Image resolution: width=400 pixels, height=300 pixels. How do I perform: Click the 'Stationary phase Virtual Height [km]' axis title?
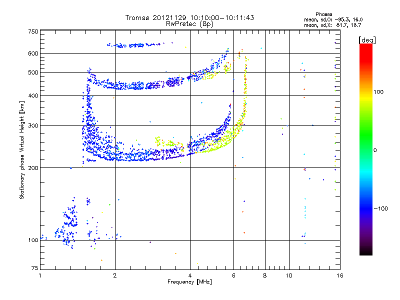(x=21, y=150)
